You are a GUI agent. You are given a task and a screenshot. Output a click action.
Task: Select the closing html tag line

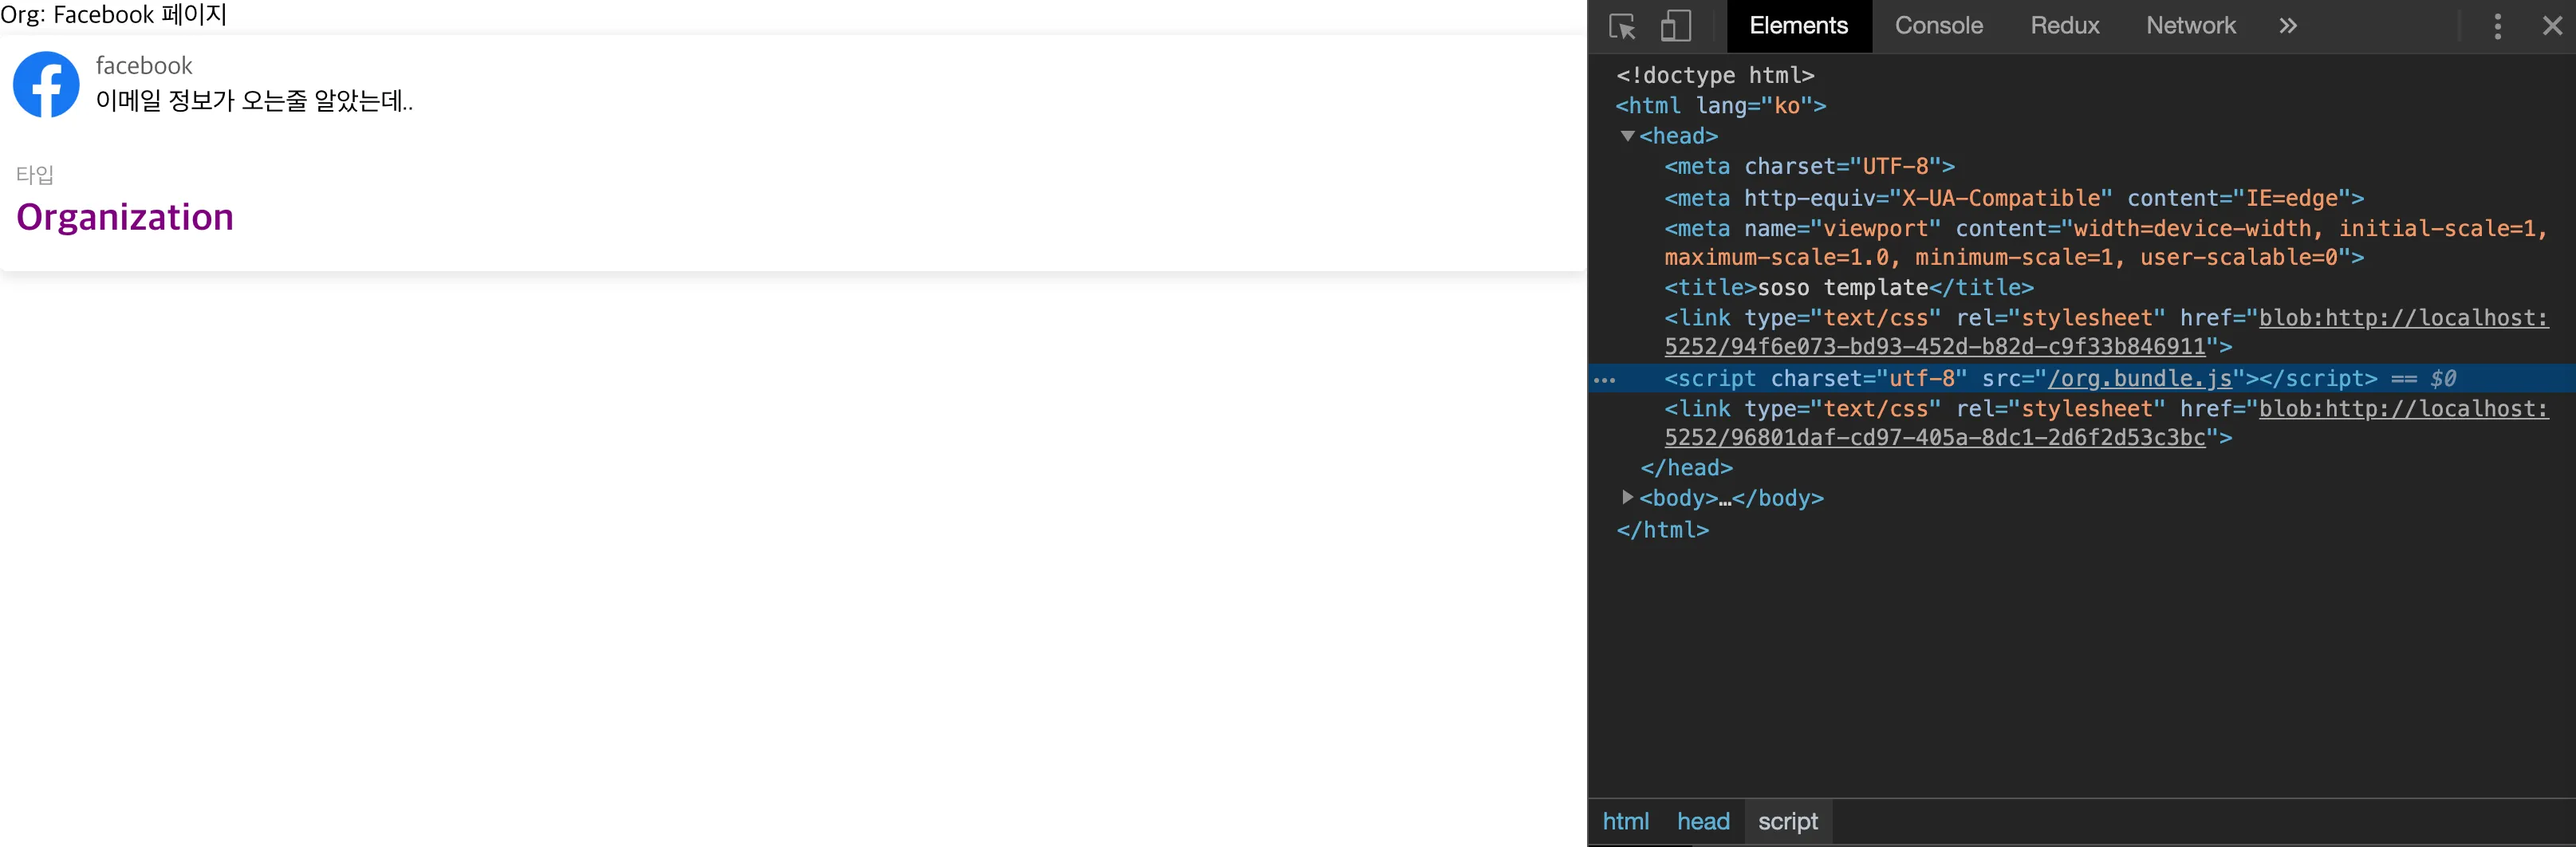[1662, 530]
